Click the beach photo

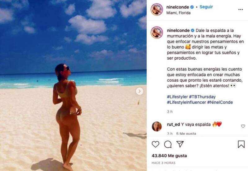[x=73, y=86]
